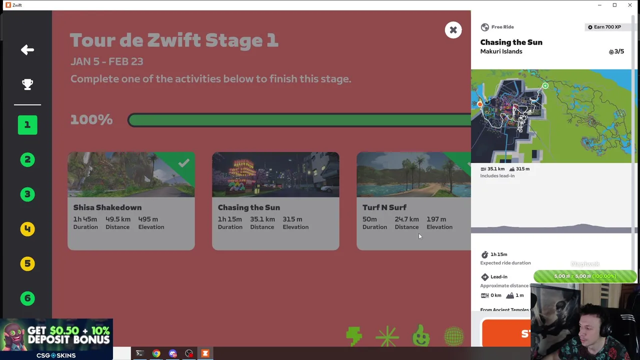This screenshot has height=360, width=640.
Task: Click the Zwift logo in title bar
Action: (x=8, y=5)
